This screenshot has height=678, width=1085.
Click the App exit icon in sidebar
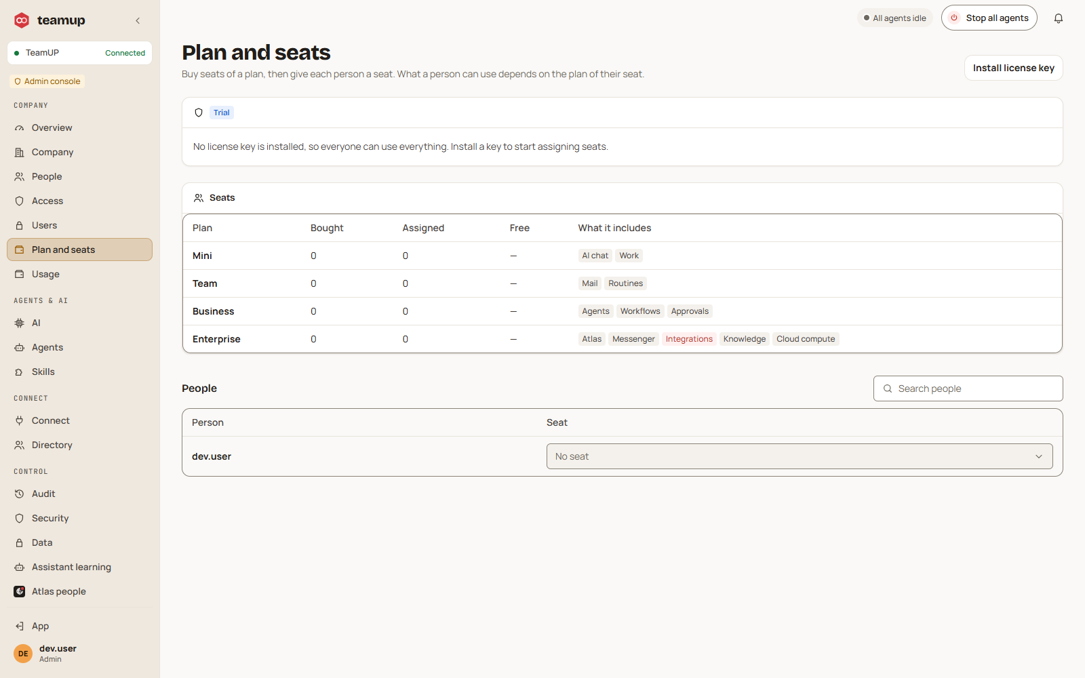(20, 626)
